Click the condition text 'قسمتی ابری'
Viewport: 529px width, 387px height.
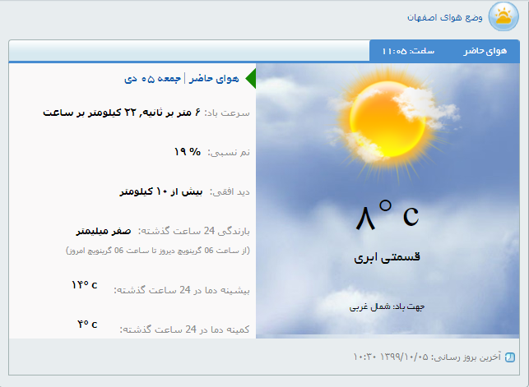[x=387, y=257]
